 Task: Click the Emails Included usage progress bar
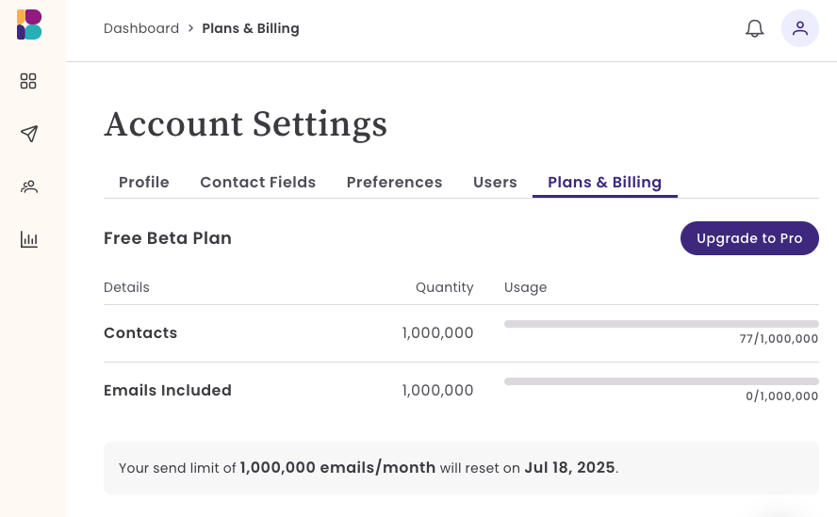(661, 381)
